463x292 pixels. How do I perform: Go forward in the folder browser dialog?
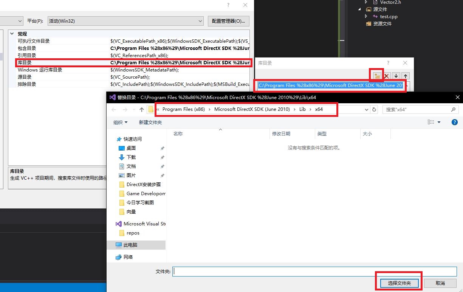(x=125, y=109)
